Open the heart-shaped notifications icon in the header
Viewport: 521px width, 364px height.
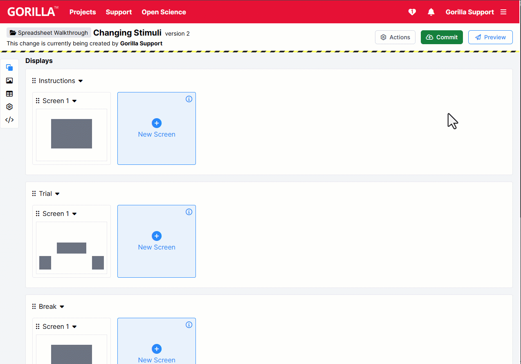(x=412, y=12)
